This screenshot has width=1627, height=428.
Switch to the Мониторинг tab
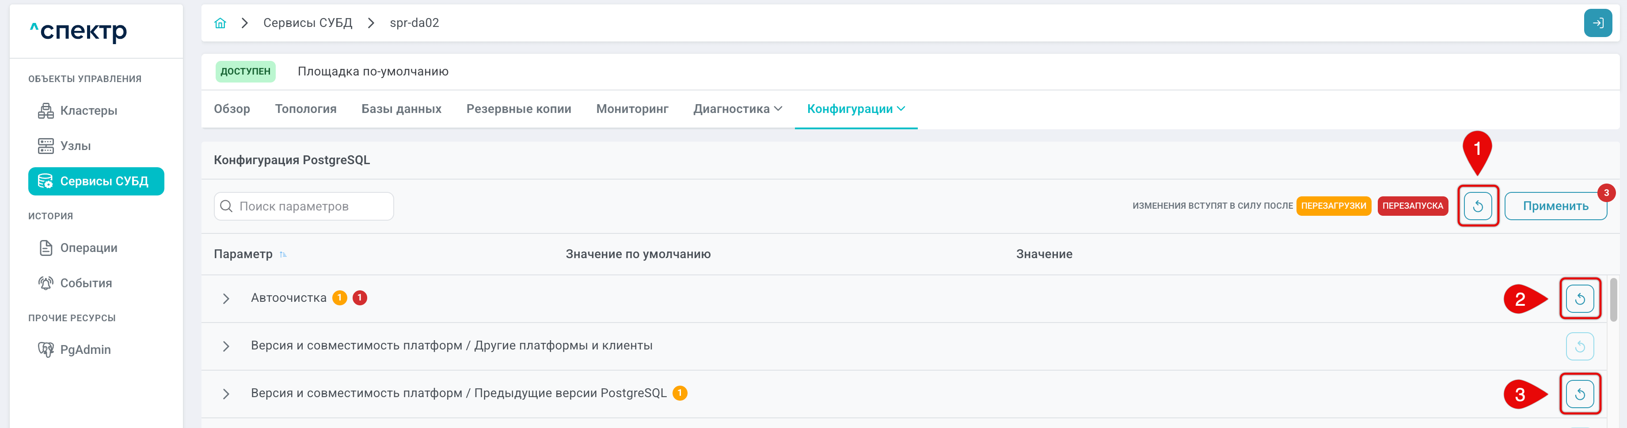[631, 109]
